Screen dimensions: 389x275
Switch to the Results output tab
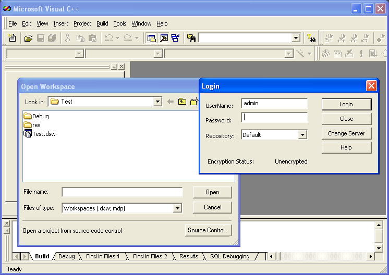pos(189,256)
